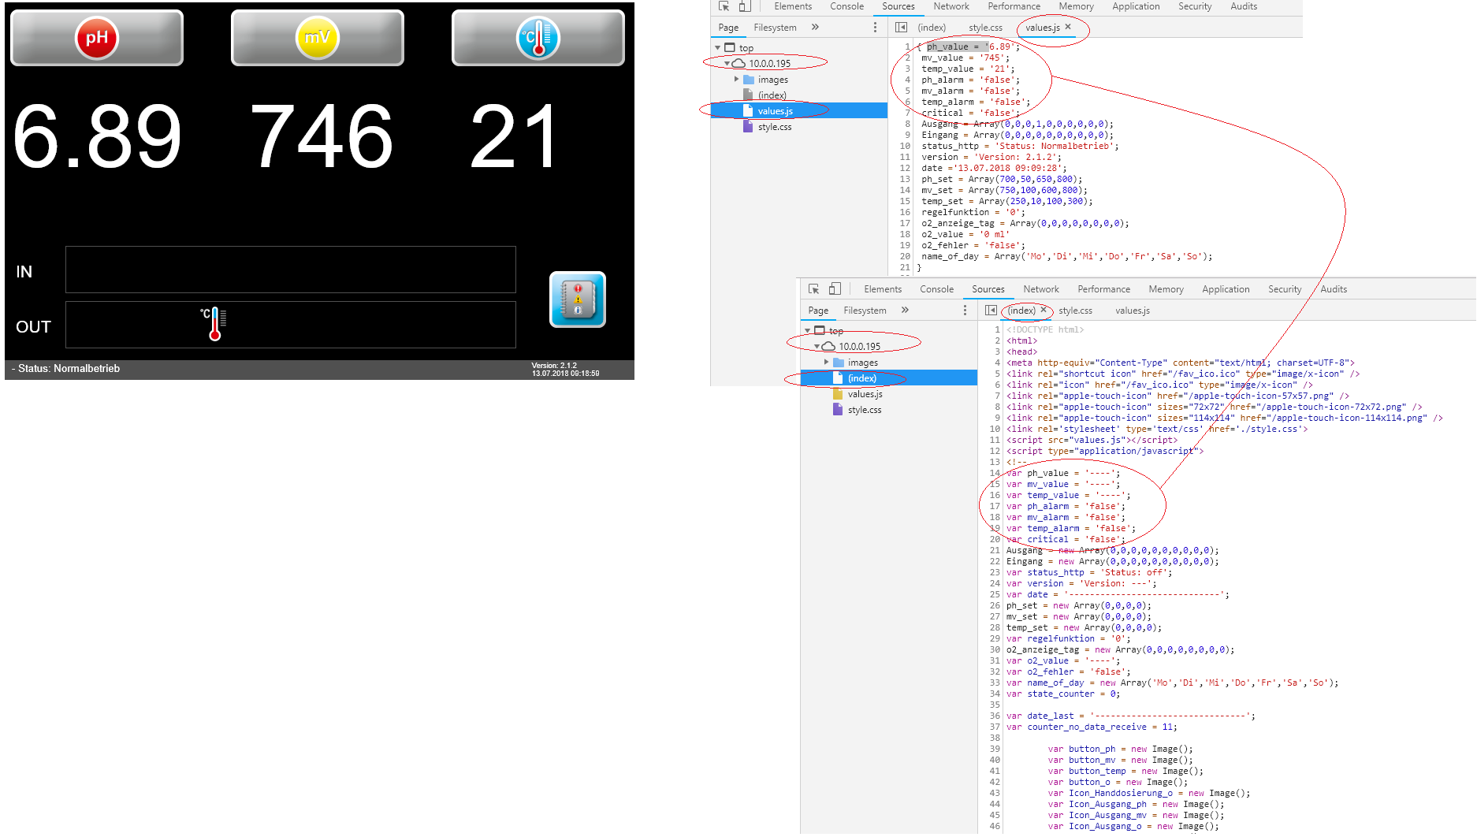Click the IN display field
The width and height of the screenshot is (1477, 837).
coord(291,270)
